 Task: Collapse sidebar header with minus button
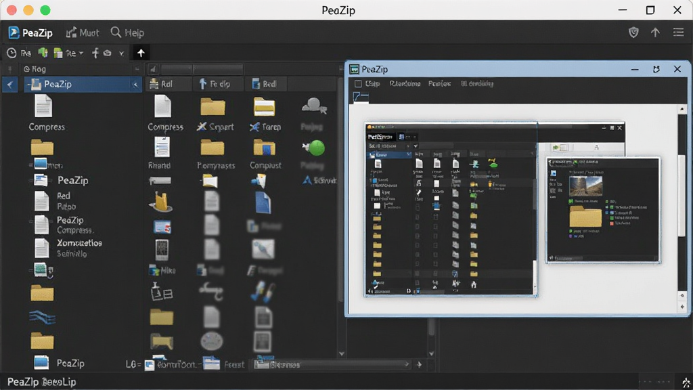137,69
